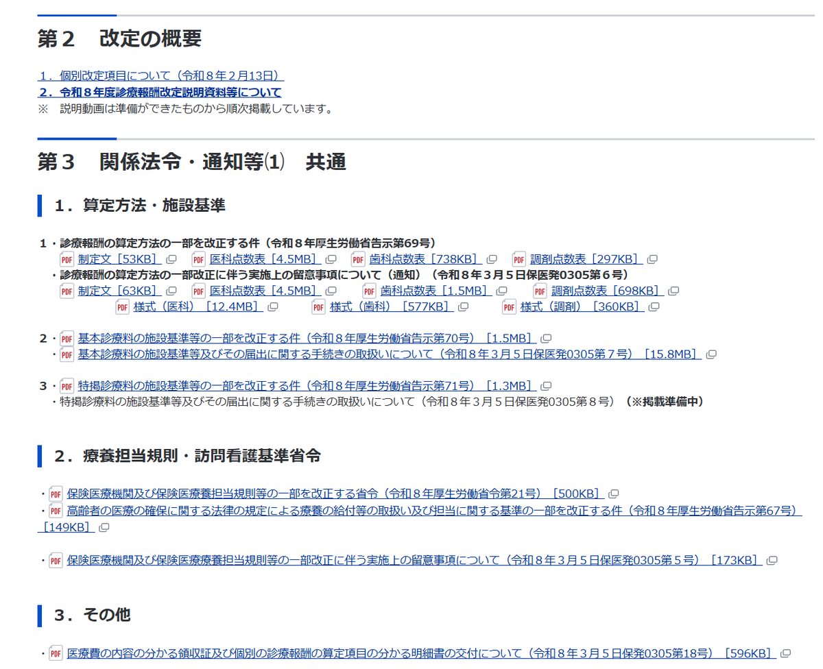The height and width of the screenshot is (669, 823).
Task: Open 基本診療料の施設基準等 告示第70号 link text
Action: tap(307, 339)
